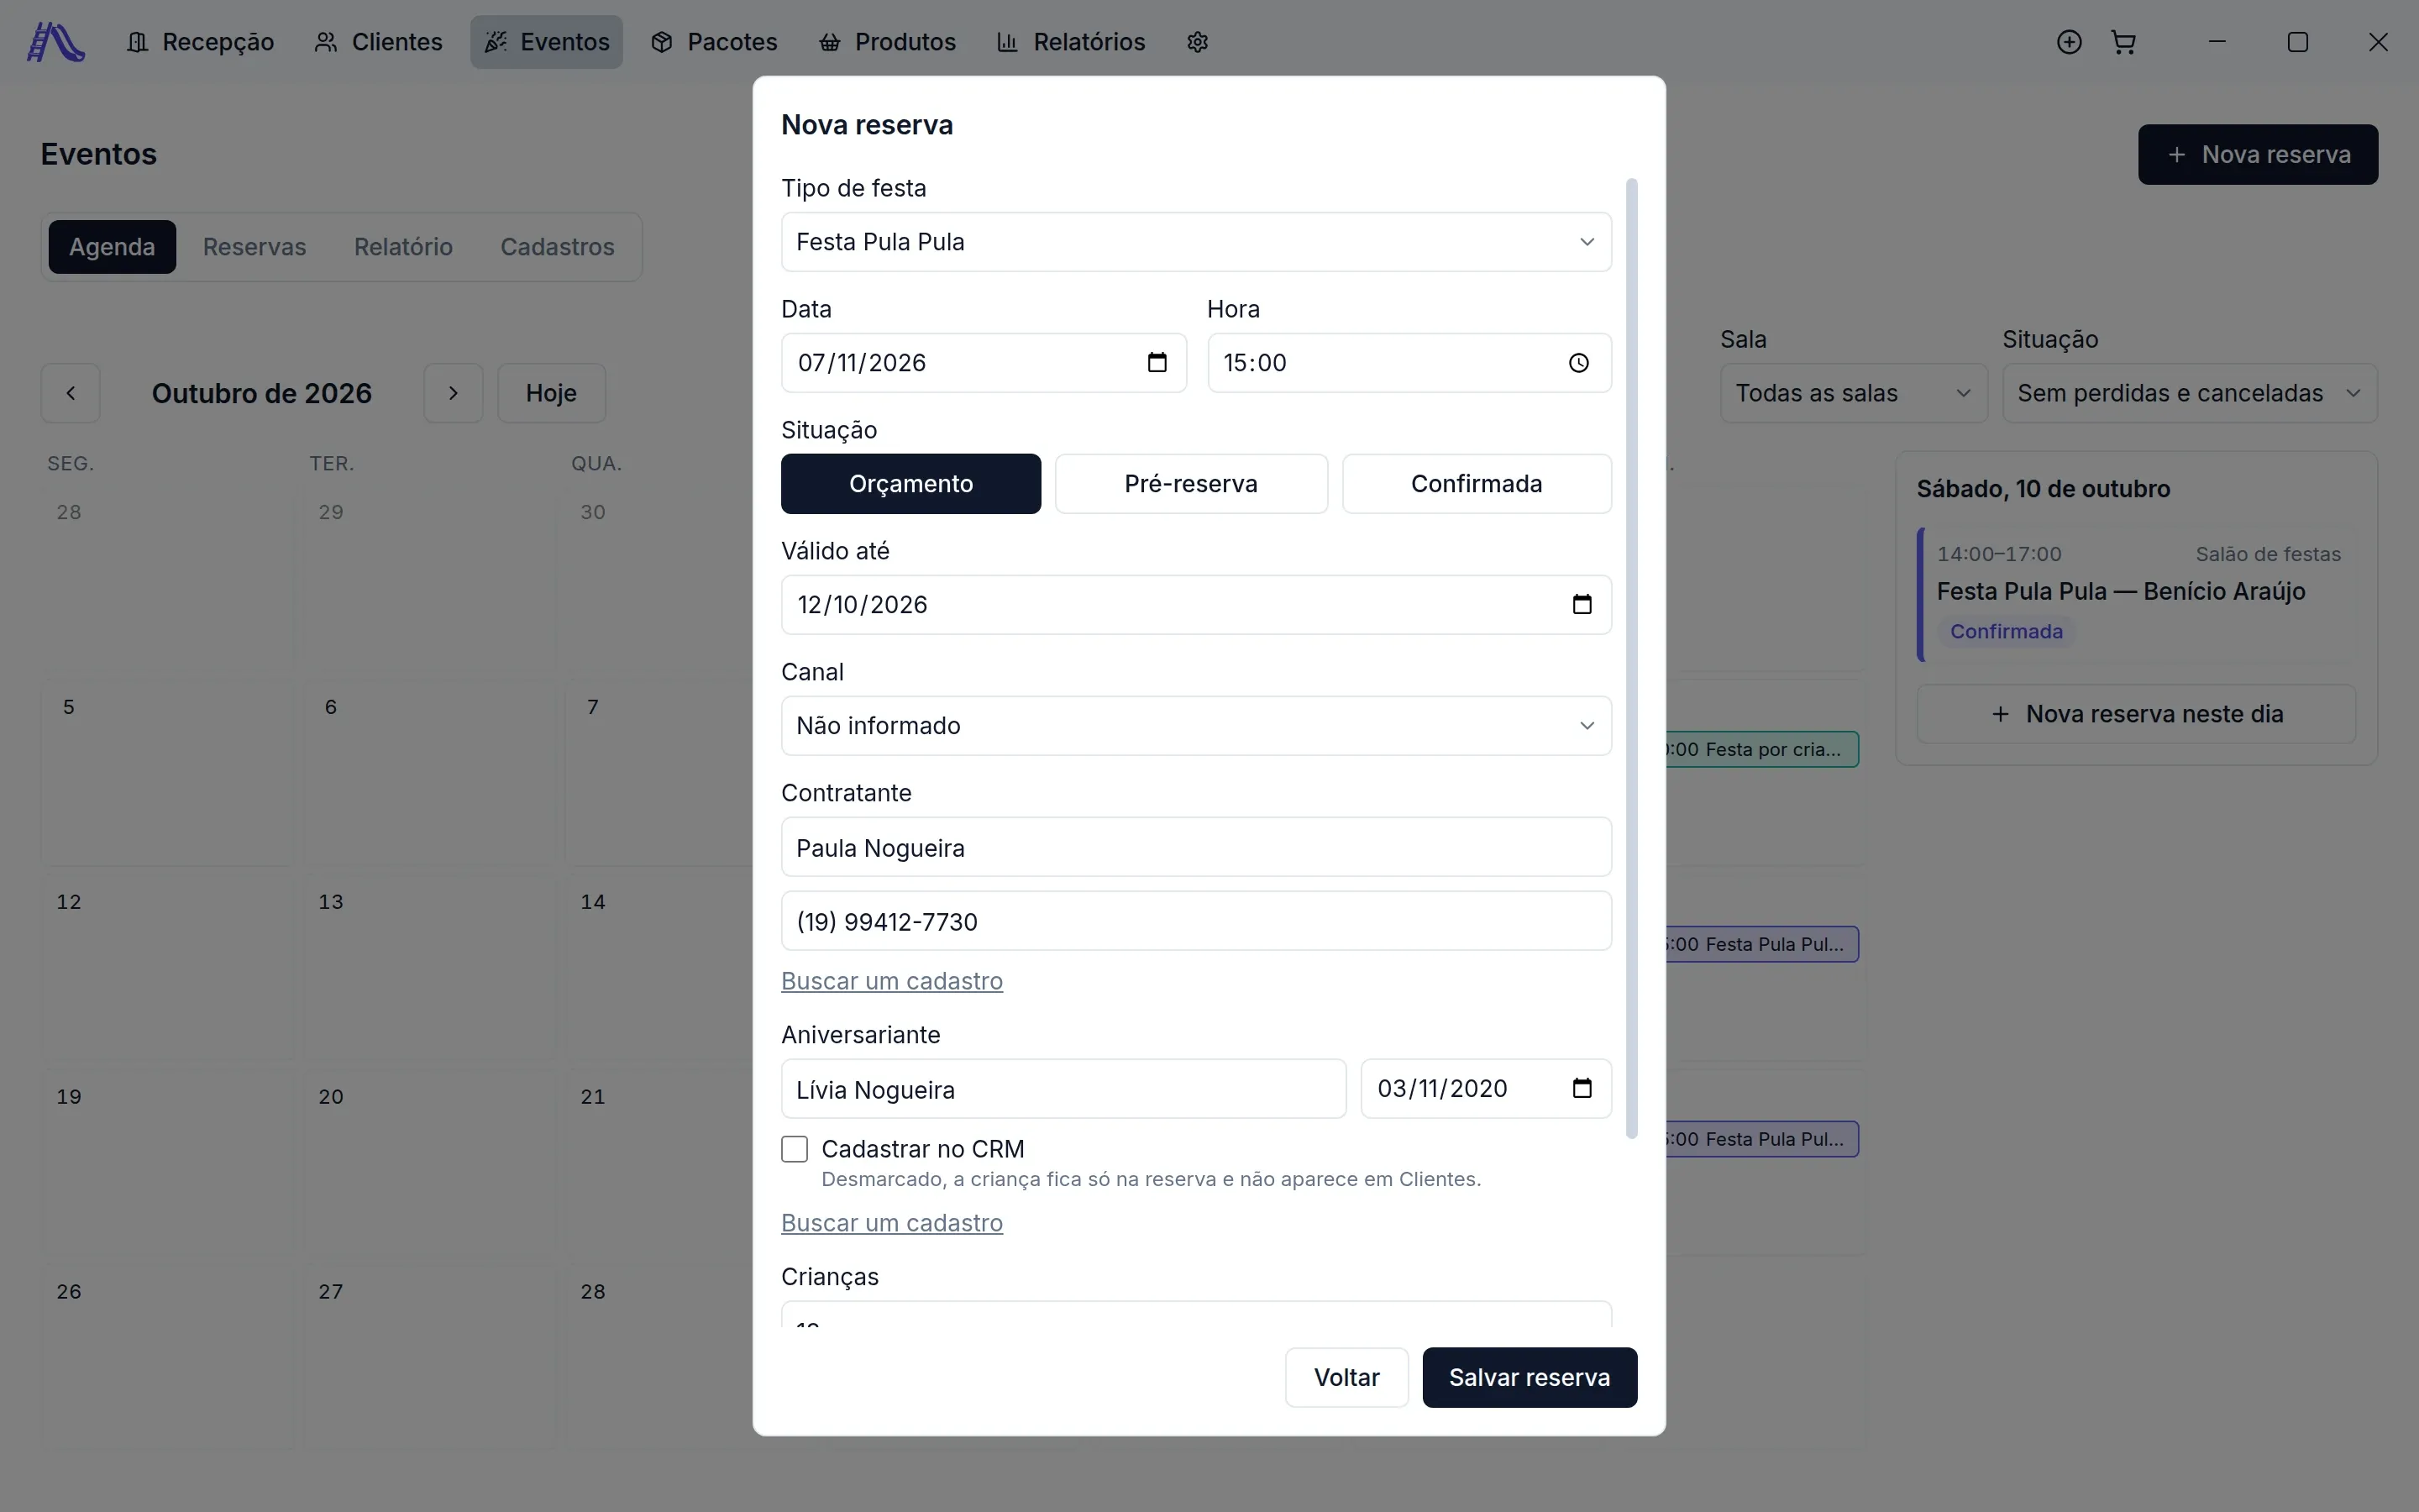Focus Contratante name field Paula Nogueira
This screenshot has height=1512, width=2419.
(x=1197, y=848)
